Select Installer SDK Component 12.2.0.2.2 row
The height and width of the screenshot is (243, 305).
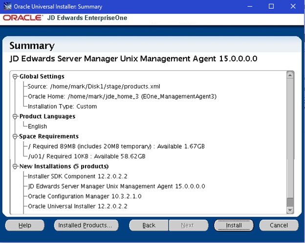[x=78, y=177]
